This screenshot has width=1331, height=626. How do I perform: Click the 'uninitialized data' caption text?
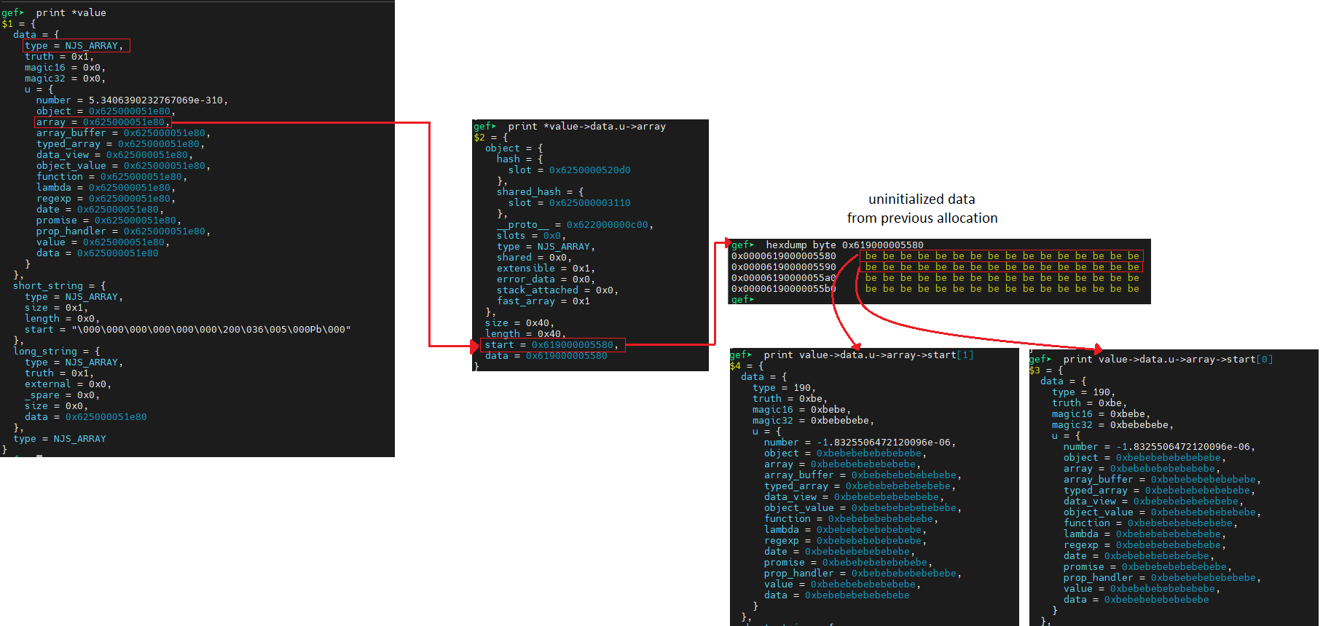click(922, 199)
